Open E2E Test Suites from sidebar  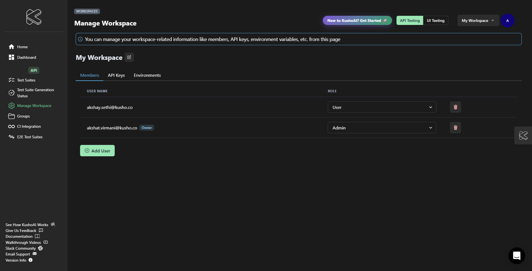click(30, 137)
